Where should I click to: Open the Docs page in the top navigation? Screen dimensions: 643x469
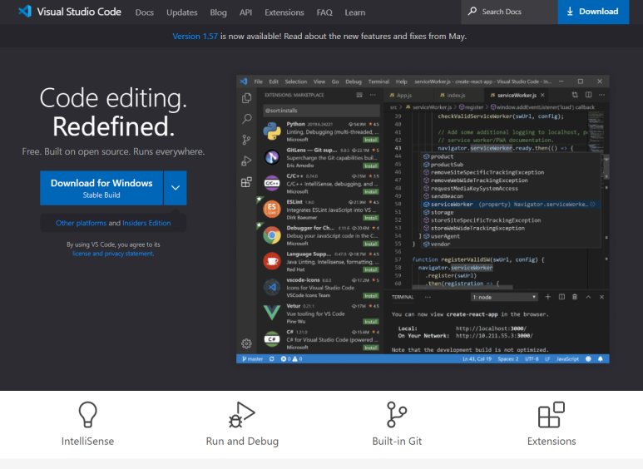[145, 12]
